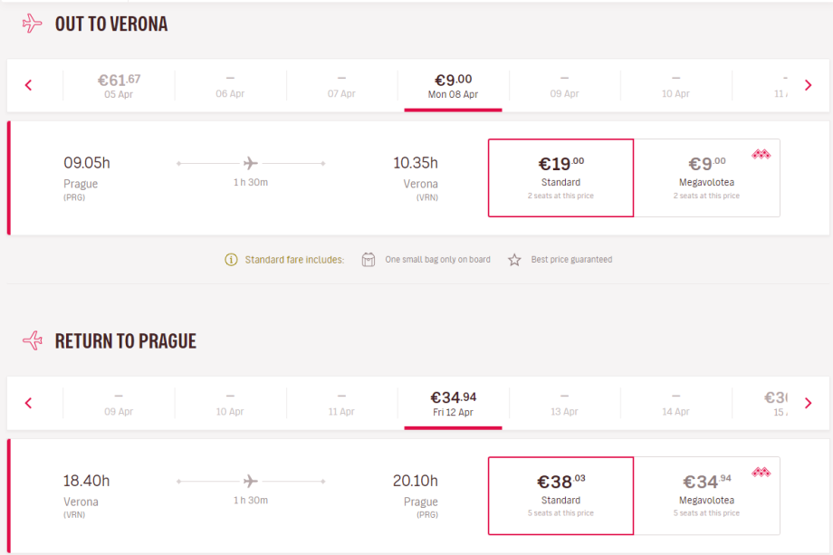Click the Megavolotea logo on €34.94 fare
Image resolution: width=833 pixels, height=555 pixels.
(x=761, y=472)
